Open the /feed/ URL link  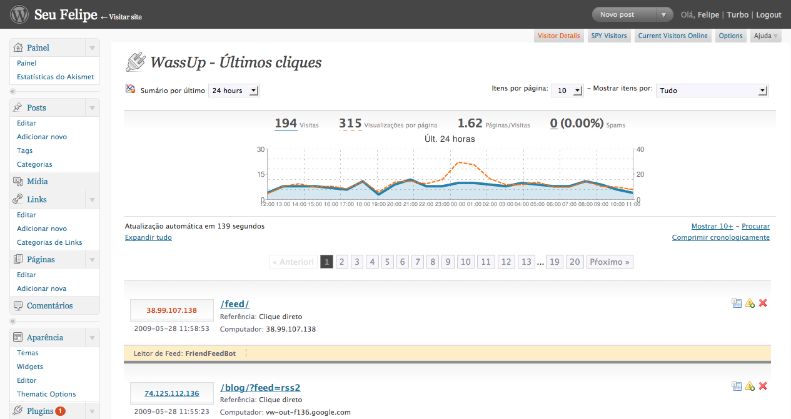[x=234, y=304]
